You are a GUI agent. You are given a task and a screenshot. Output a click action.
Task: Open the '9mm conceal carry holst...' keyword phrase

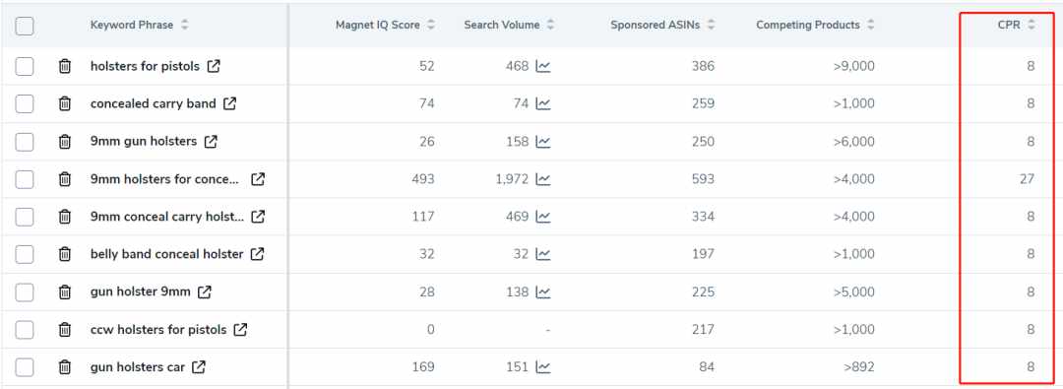[x=167, y=217]
